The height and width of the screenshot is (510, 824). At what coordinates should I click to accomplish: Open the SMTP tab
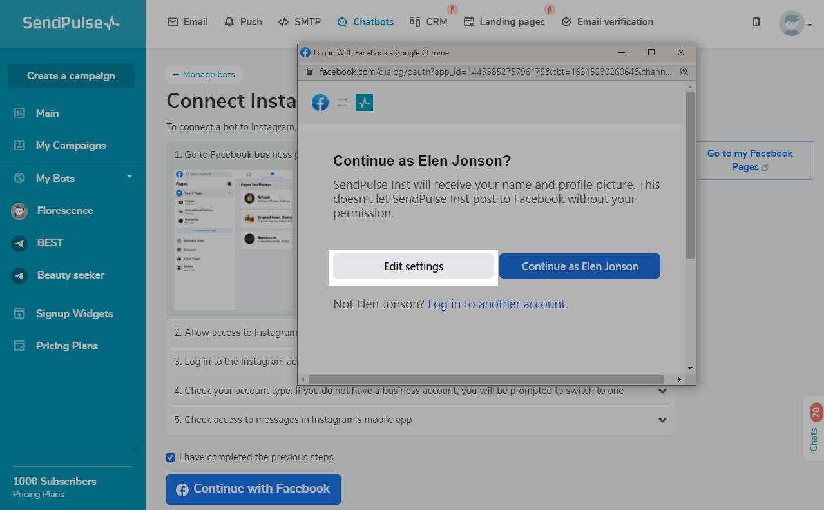300,22
